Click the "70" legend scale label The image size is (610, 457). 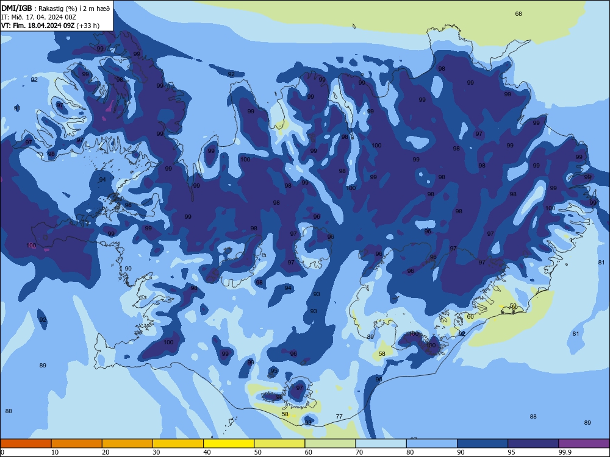[359, 452]
